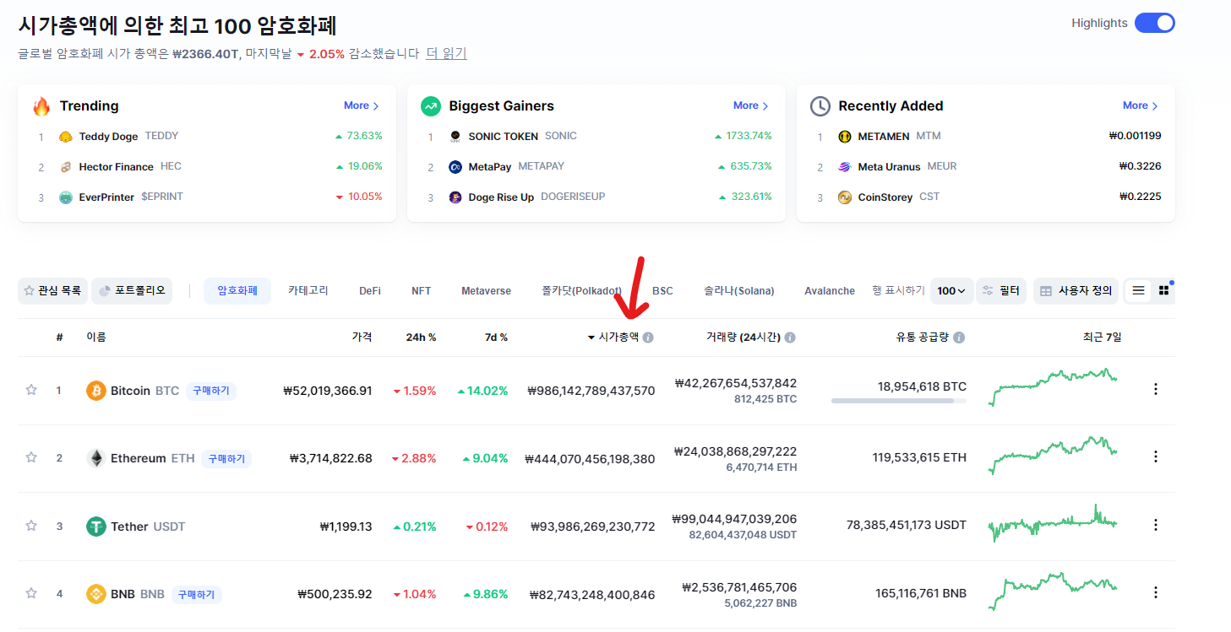Click the Doge Rise Up coin icon

pyautogui.click(x=455, y=197)
